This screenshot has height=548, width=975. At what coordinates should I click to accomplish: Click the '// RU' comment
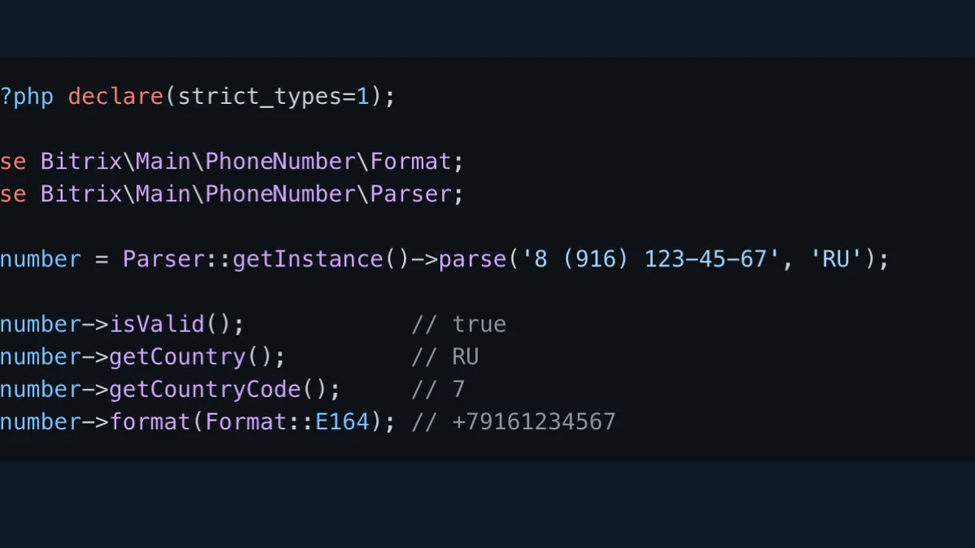point(445,357)
